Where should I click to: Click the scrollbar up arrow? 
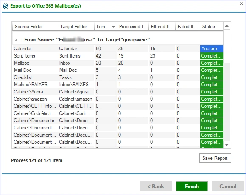click(227, 26)
